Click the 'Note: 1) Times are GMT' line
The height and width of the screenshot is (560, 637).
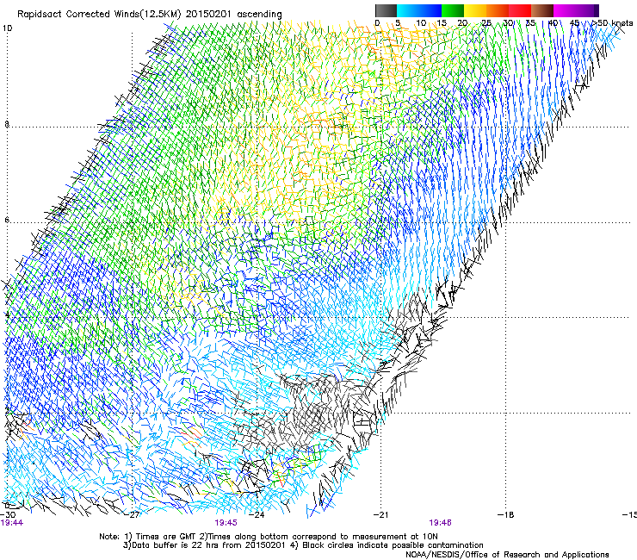[x=269, y=537]
